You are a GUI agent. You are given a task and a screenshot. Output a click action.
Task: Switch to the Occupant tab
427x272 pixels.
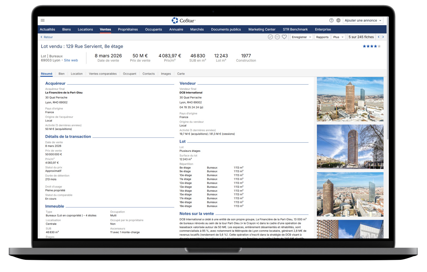(x=130, y=74)
